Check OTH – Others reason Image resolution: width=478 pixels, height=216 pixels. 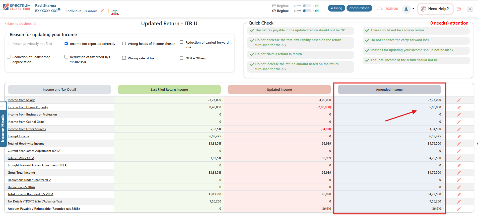[182, 58]
